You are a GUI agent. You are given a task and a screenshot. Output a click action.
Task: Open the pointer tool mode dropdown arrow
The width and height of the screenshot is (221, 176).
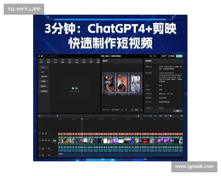[42, 116]
